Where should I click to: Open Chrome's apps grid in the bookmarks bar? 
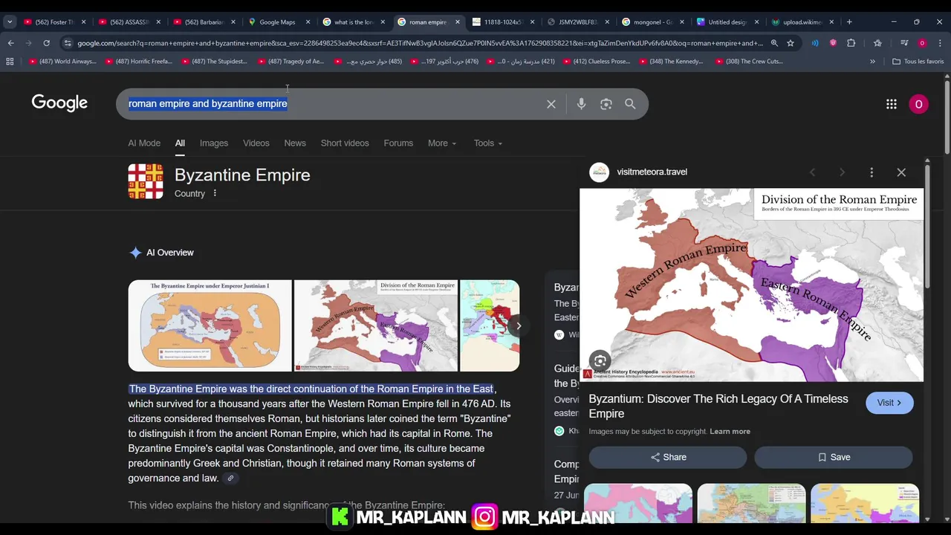click(x=10, y=62)
